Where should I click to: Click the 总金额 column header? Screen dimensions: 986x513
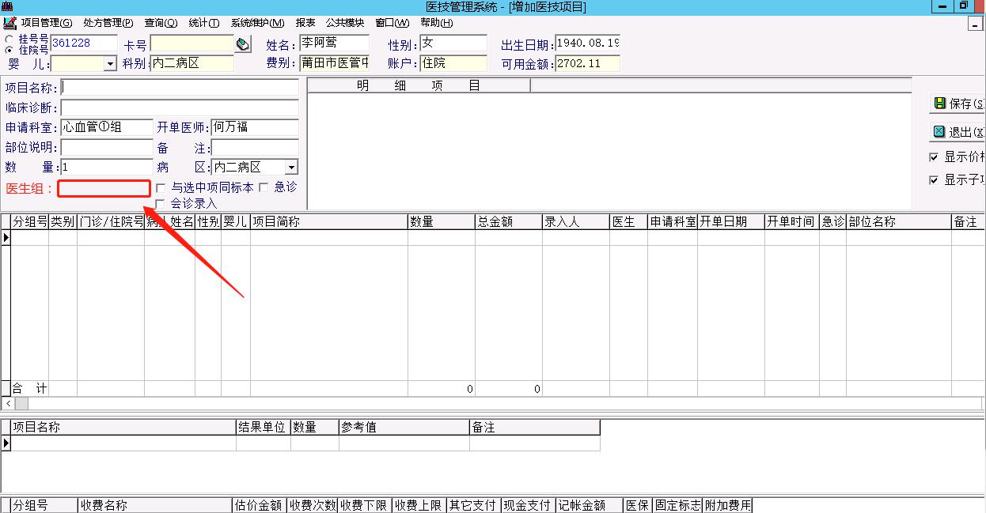pos(509,222)
